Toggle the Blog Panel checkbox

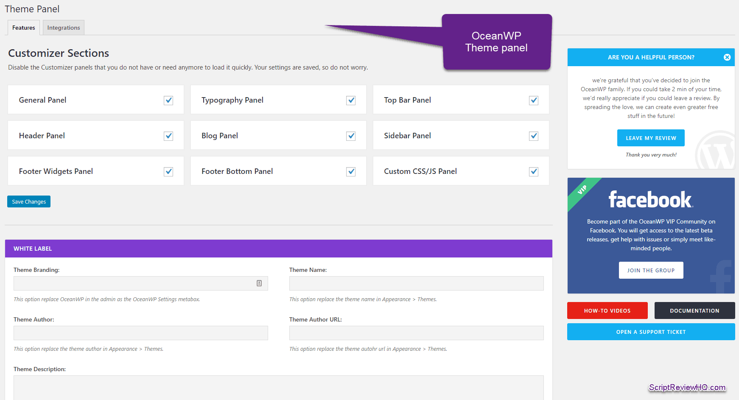tap(351, 136)
